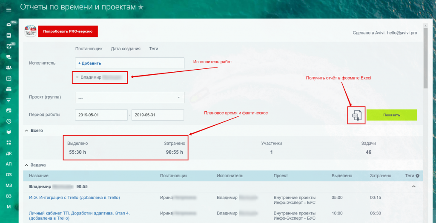Viewport: 436px width, 223px height.
Task: Click the Сделано в Avivi hello@avivi.pro text
Action: pyautogui.click(x=385, y=33)
